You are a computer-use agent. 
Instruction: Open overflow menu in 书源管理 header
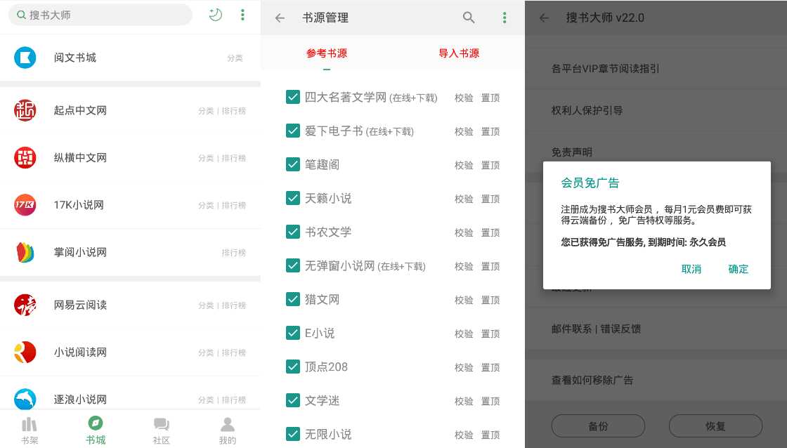tap(505, 18)
